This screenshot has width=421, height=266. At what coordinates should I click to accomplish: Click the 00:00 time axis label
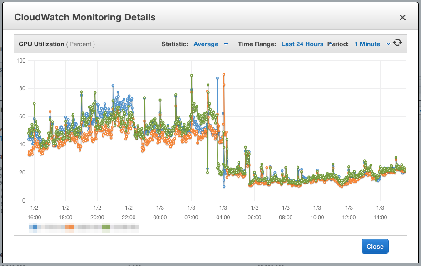pos(160,218)
